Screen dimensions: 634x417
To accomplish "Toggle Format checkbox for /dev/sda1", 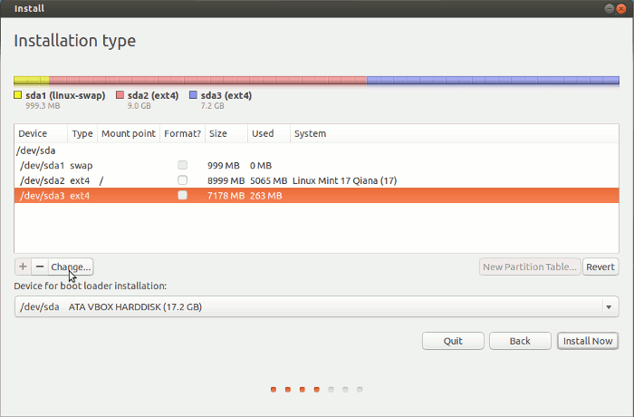I will (183, 165).
